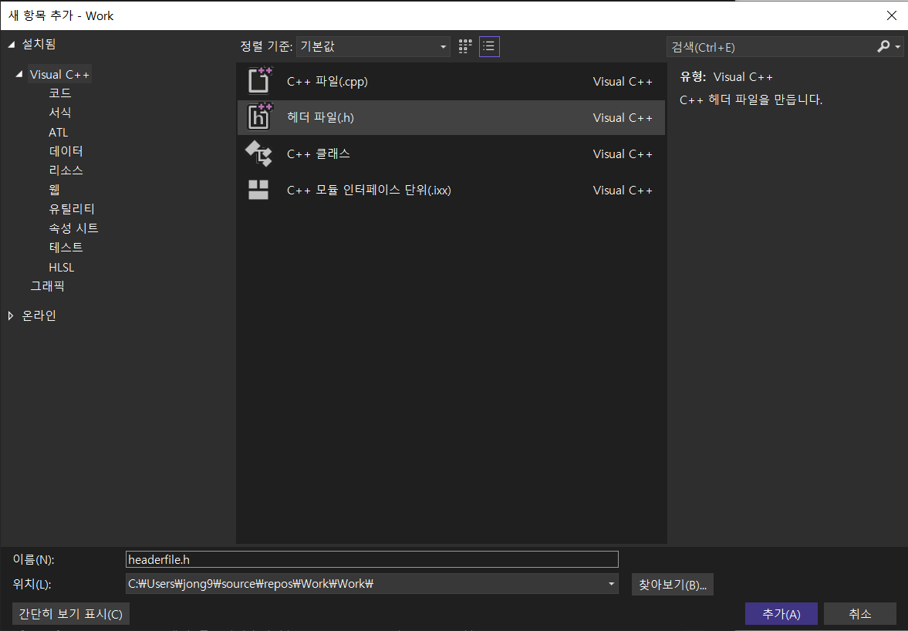Open the 정렬 기준 기본값 dropdown
908x631 pixels.
point(373,46)
